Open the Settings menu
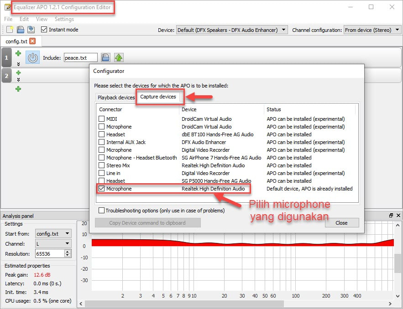The image size is (403, 309). [x=64, y=19]
